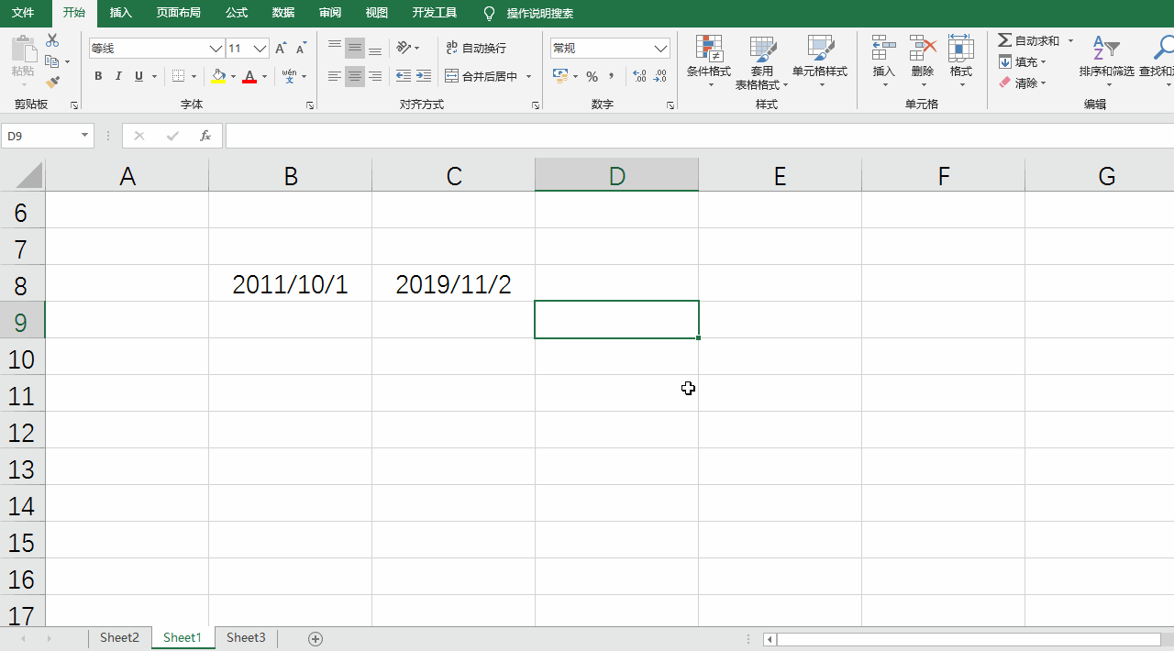Select cell containing 2019/11/2

[453, 283]
